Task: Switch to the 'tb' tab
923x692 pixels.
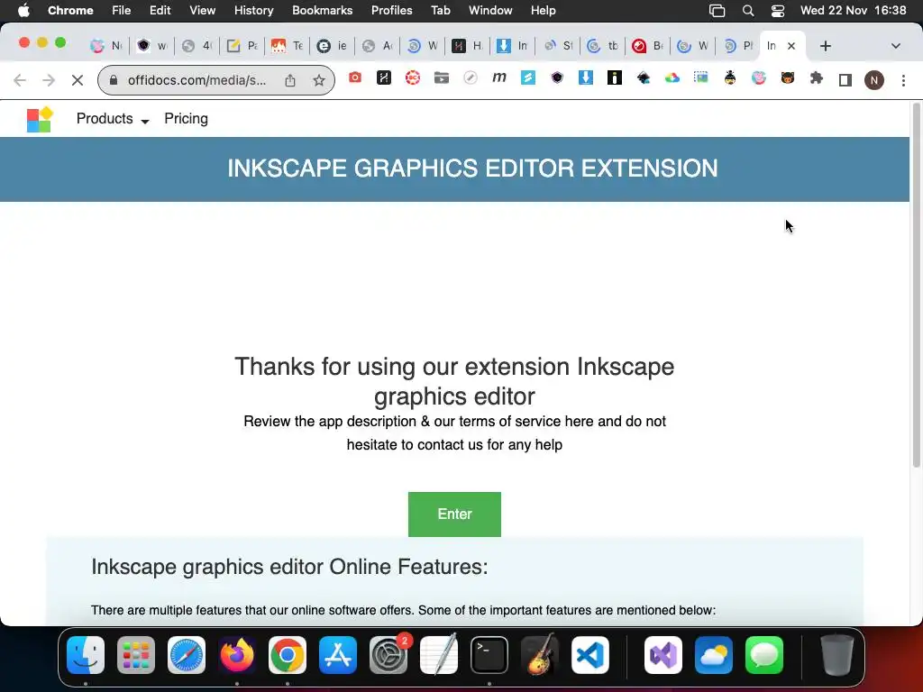Action: click(x=603, y=46)
